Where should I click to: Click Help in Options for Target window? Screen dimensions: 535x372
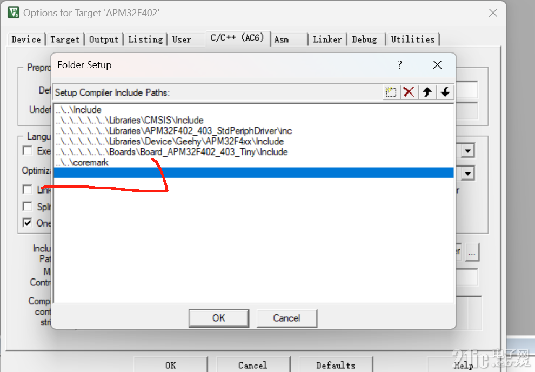pos(463,365)
